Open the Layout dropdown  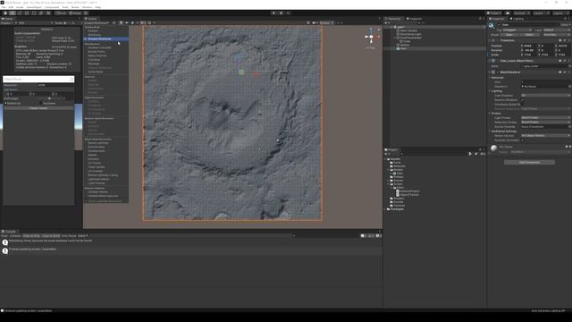[x=560, y=13]
